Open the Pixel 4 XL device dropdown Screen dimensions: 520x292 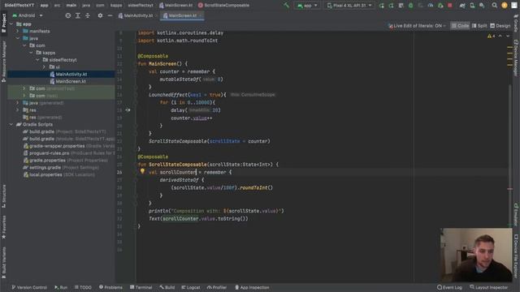(349, 6)
